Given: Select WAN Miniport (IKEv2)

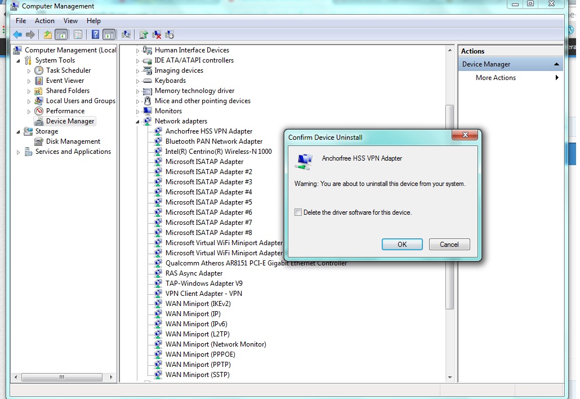Looking at the screenshot, I should tap(198, 304).
